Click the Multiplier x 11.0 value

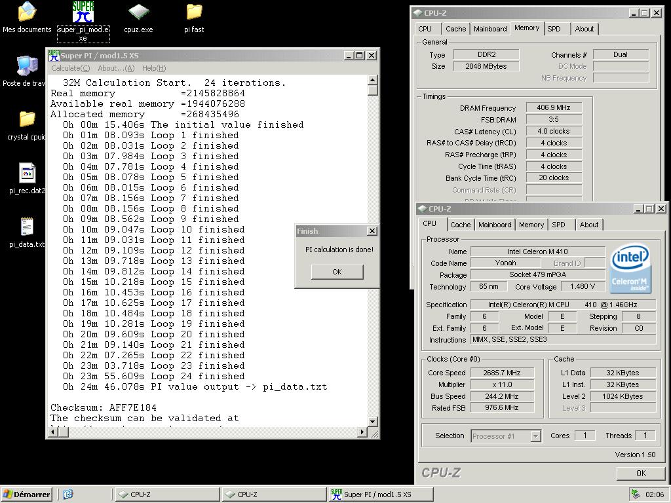(502, 384)
